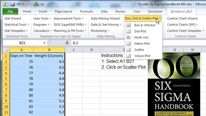Open the Name Box dropdown arrow
The height and width of the screenshot is (116, 206).
pos(44,43)
